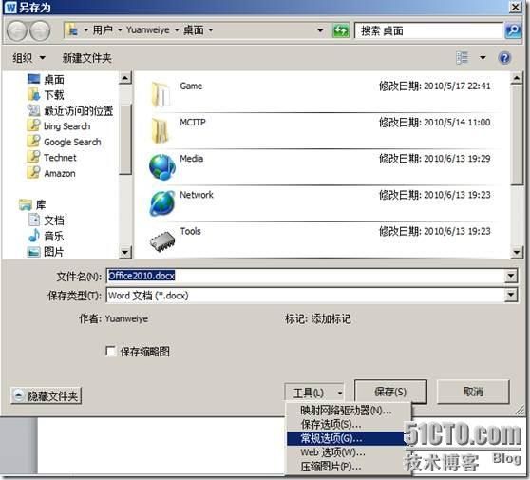
Task: Open 最近访问的位置 in the sidebar
Action: click(x=79, y=110)
